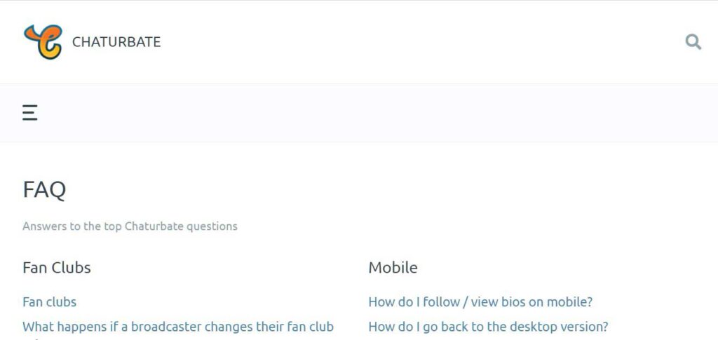Click the white header area between logo and search
This screenshot has height=340, width=718.
pyautogui.click(x=412, y=41)
